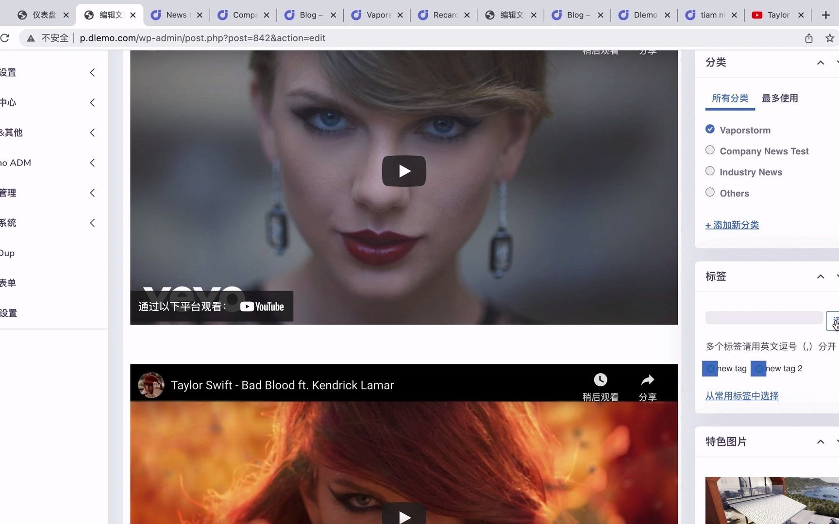Select the Company News Test category
Screen dimensions: 839x524
(x=710, y=150)
